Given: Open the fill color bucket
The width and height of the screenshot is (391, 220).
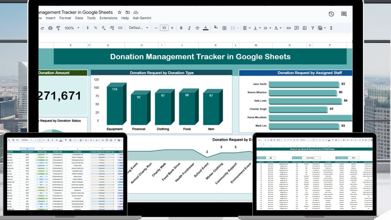Looking at the screenshot, I should click(x=216, y=28).
